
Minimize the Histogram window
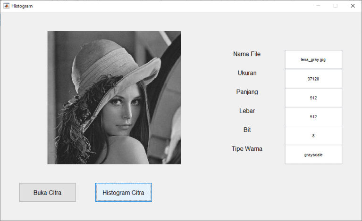319,6
